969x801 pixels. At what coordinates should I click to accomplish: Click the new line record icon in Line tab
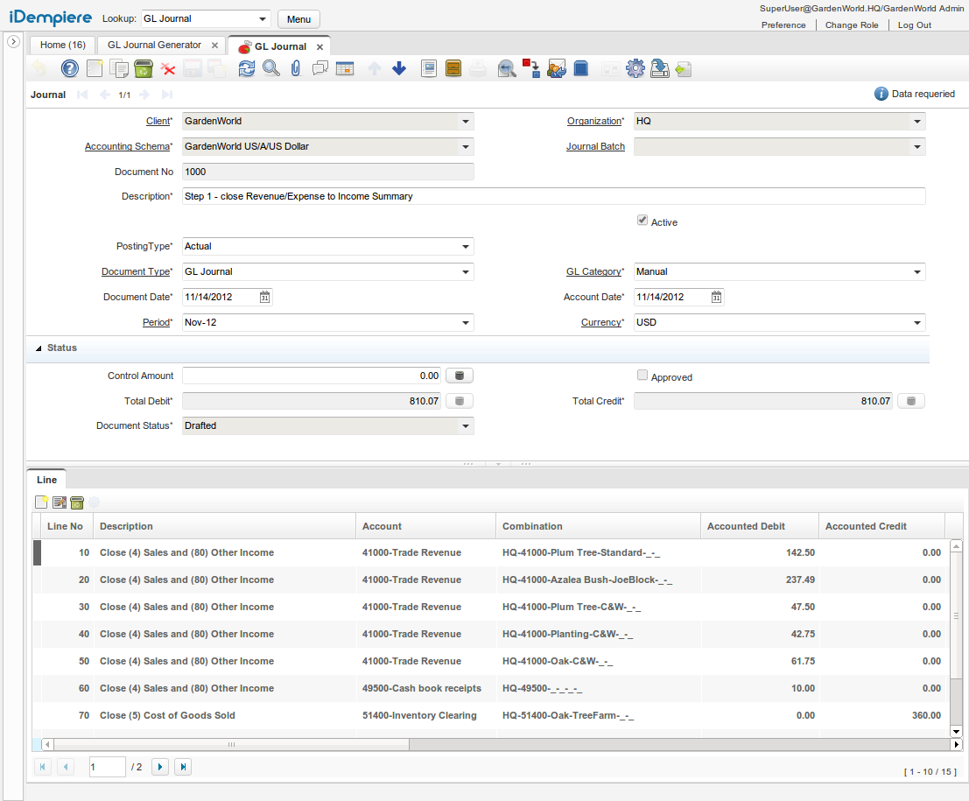(x=41, y=502)
